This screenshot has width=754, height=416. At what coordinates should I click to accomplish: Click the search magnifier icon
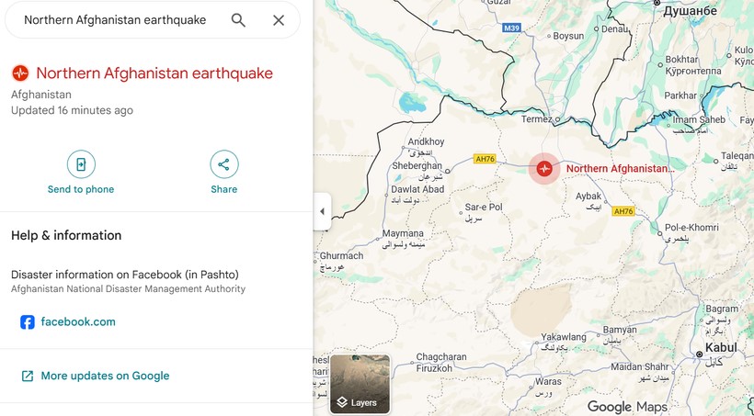(x=238, y=20)
